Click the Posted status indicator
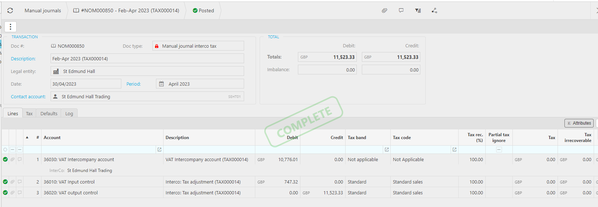 click(203, 10)
